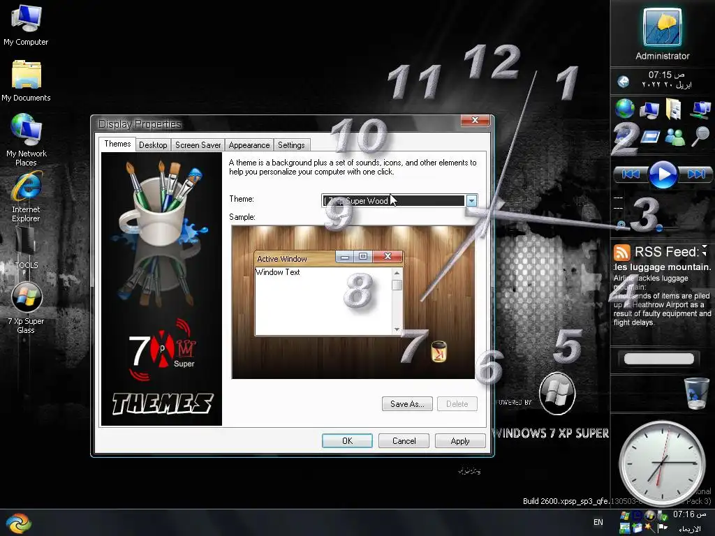The width and height of the screenshot is (715, 536).
Task: Click the magic wand tray icon
Action: tap(649, 528)
